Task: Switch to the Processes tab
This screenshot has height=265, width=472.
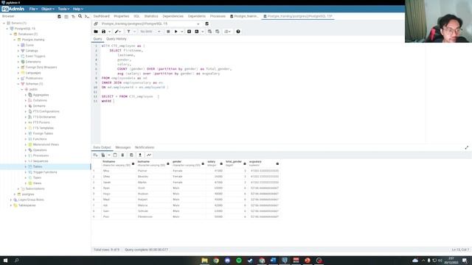Action: click(218, 16)
